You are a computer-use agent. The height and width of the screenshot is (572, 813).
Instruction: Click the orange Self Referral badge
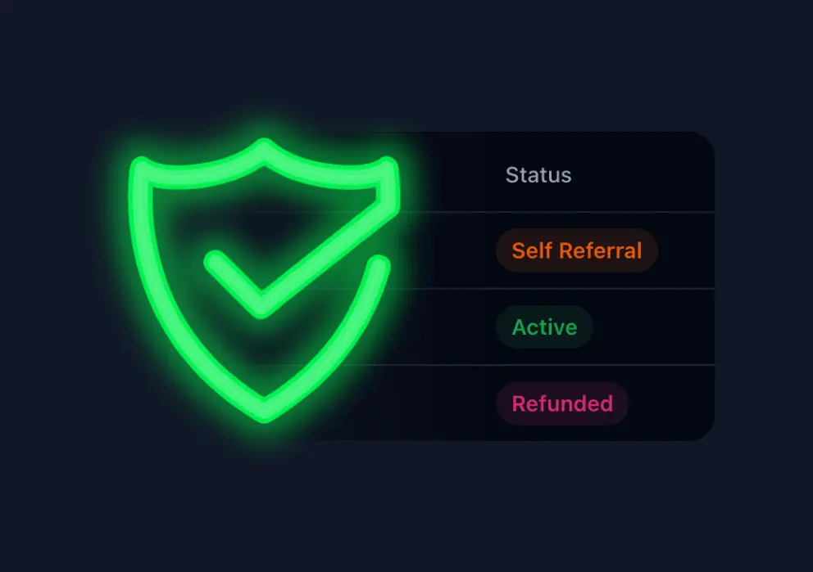pos(577,250)
